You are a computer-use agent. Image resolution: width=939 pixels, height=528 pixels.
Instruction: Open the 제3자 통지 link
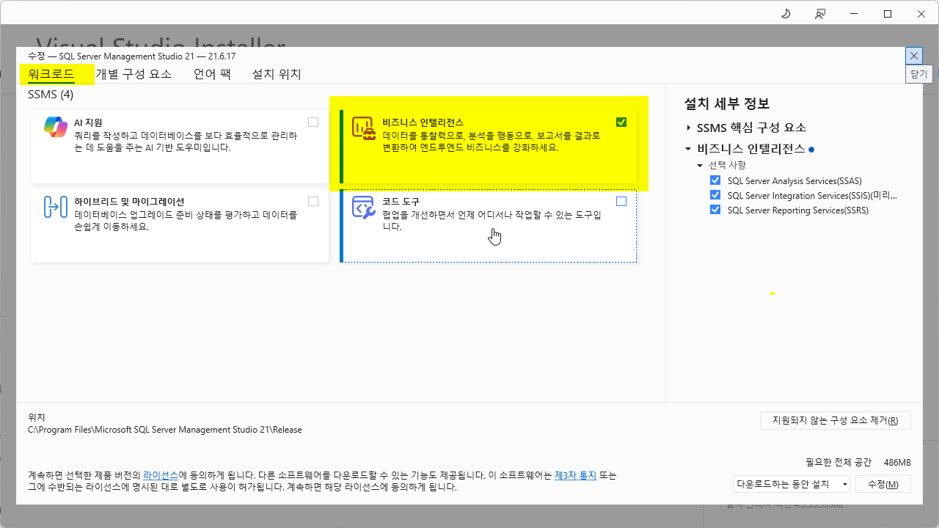pyautogui.click(x=575, y=475)
